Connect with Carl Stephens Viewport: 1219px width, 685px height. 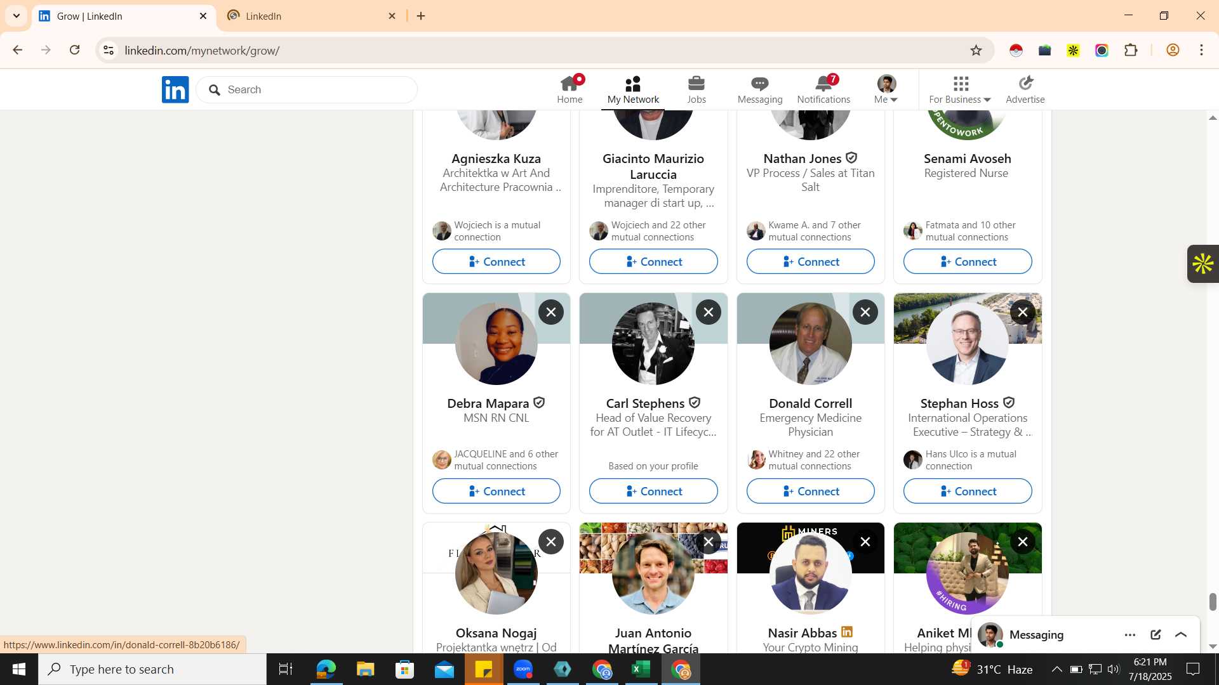[x=653, y=491]
